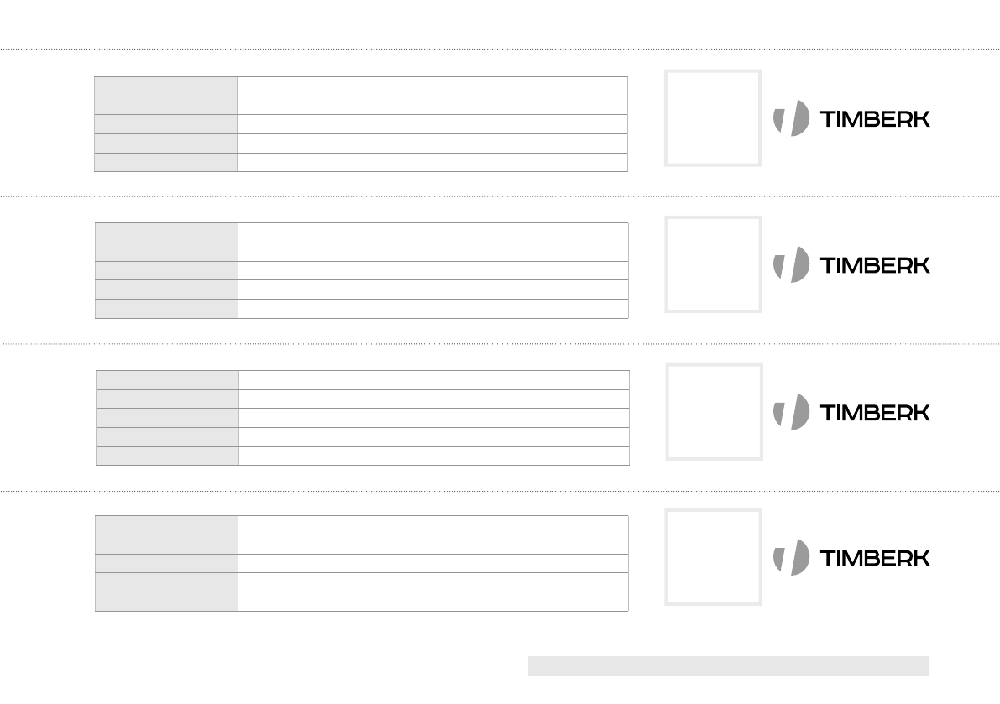This screenshot has height=704, width=1000.
Task: Click the middle blank field of the top table
Action: (432, 124)
